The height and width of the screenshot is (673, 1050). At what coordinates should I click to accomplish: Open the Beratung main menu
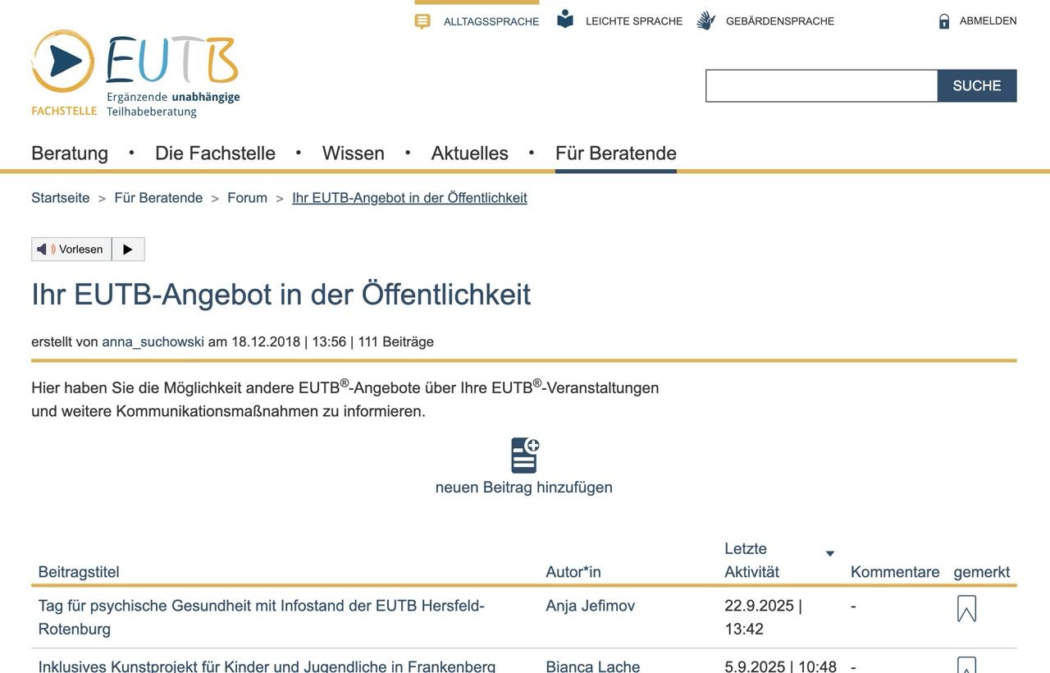pos(70,153)
